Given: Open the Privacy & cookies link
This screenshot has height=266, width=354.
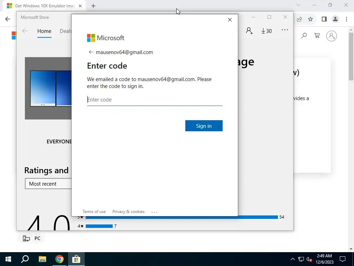Looking at the screenshot, I should pos(129,212).
